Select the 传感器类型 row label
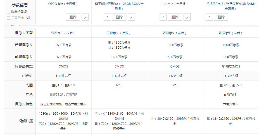260x135 pixels. (x=24, y=66)
